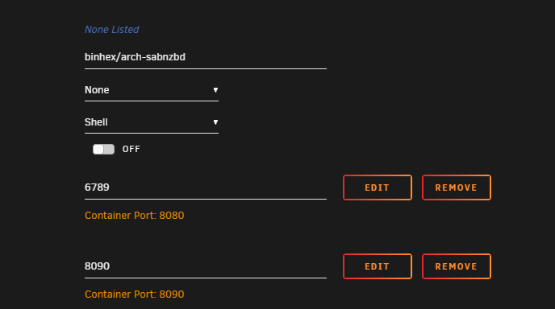Viewport: 555px width, 309px height.
Task: Open the 'None' dropdown
Action: click(x=152, y=90)
